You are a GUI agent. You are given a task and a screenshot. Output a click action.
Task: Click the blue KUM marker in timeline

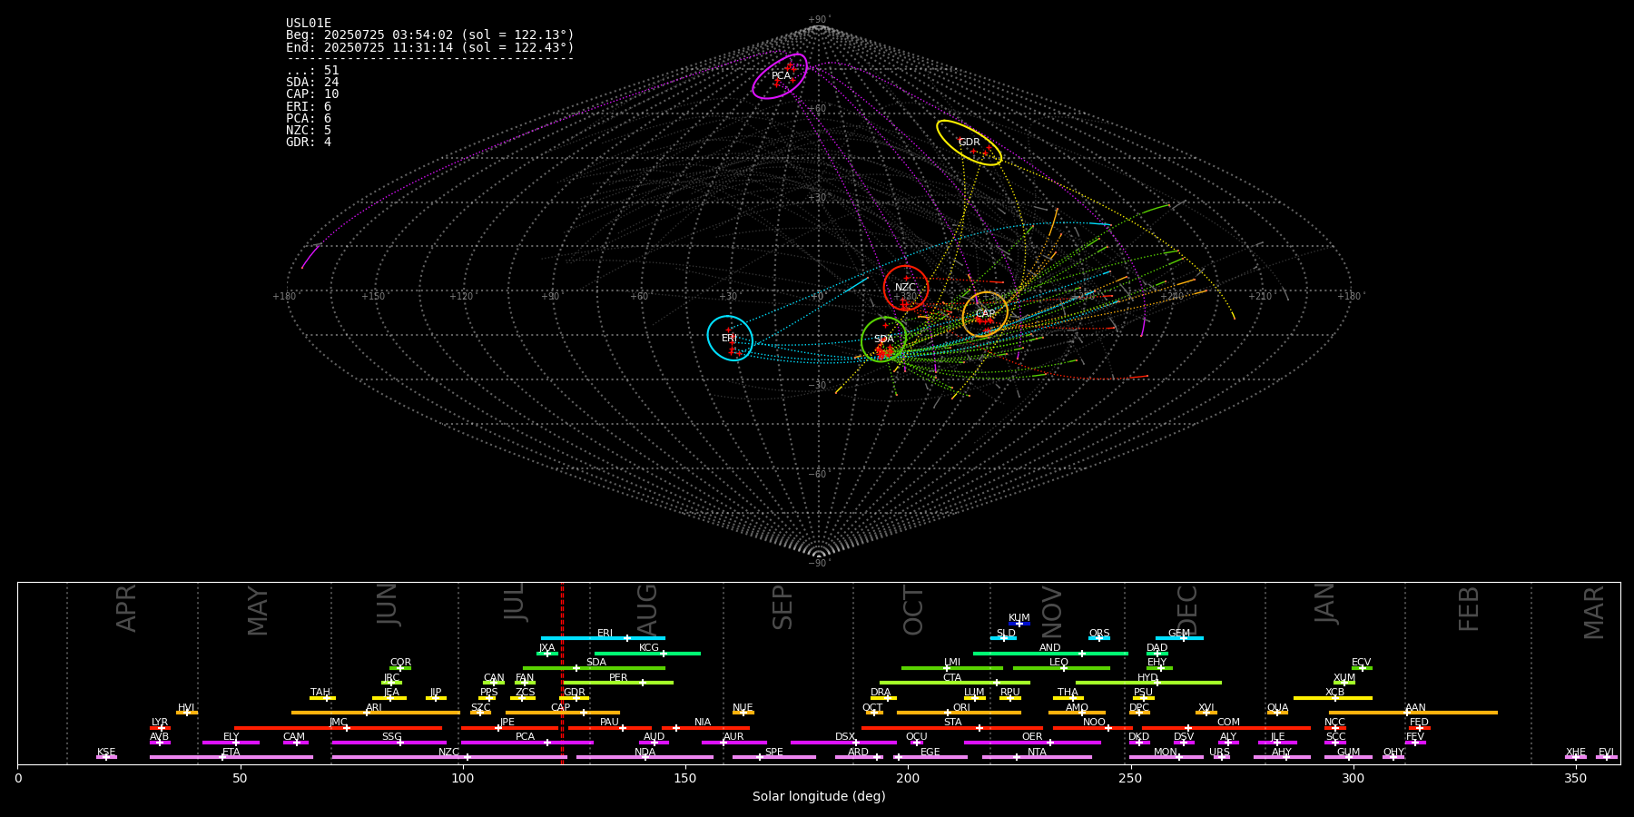pyautogui.click(x=1019, y=624)
